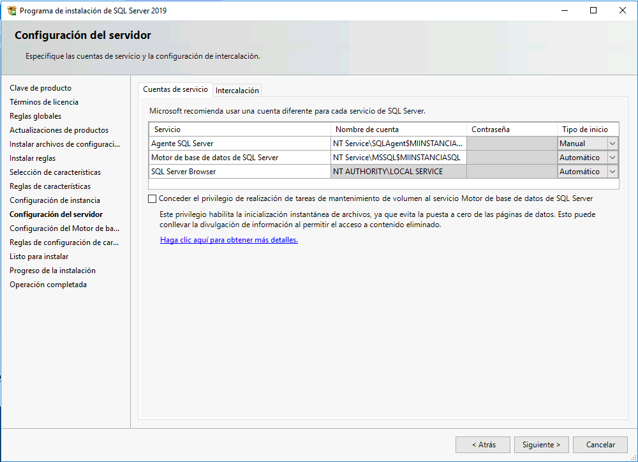Click the Tipo de inicio column header
The width and height of the screenshot is (638, 462).
[588, 130]
